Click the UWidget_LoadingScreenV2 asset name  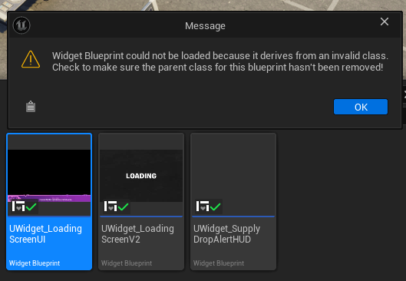137,234
